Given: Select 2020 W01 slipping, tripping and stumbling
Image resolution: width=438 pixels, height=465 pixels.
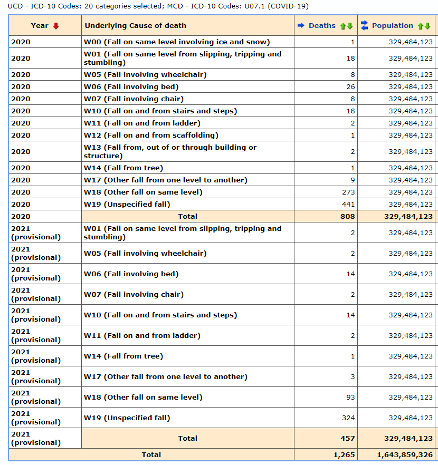Looking at the screenshot, I should pyautogui.click(x=183, y=58).
